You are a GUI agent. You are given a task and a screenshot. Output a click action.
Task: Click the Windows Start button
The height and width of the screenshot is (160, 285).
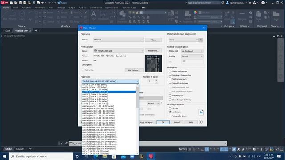4,156
